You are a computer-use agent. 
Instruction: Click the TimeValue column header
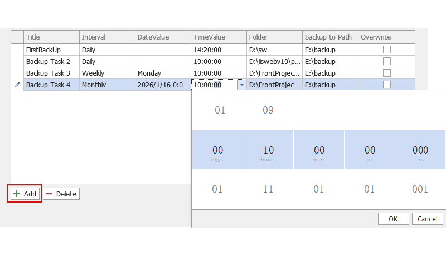(219, 37)
